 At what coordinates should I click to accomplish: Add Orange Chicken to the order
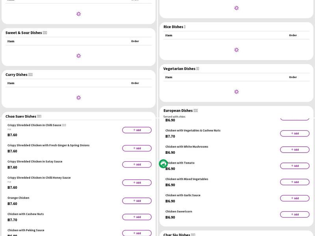pos(137,201)
